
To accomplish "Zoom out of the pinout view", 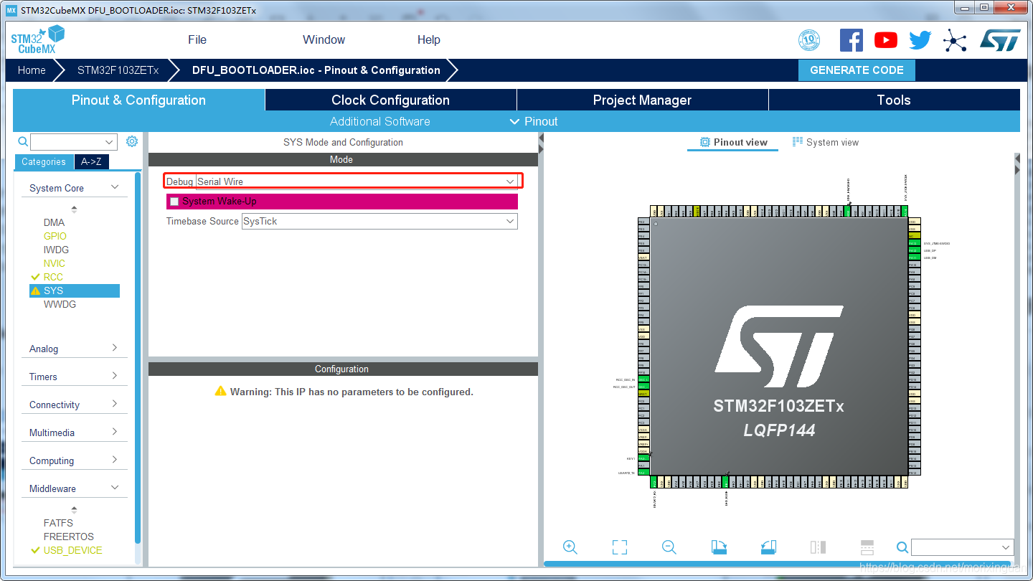I will 669,547.
